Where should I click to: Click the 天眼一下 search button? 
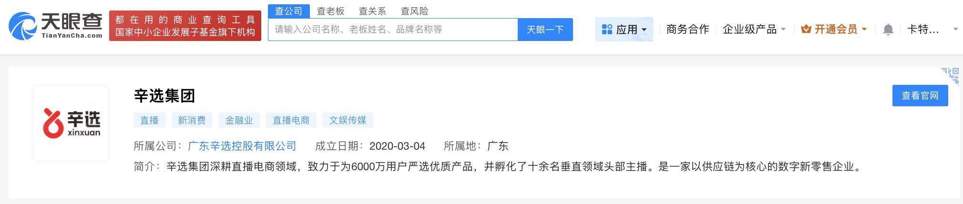click(x=545, y=30)
